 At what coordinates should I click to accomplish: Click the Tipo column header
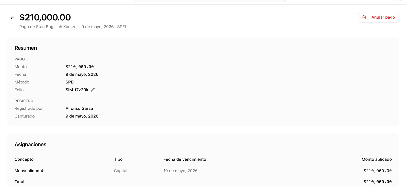(x=118, y=159)
